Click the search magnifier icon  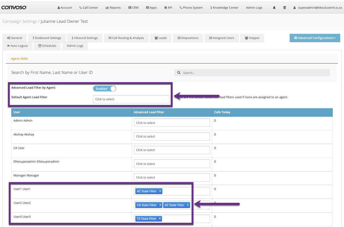(179, 73)
